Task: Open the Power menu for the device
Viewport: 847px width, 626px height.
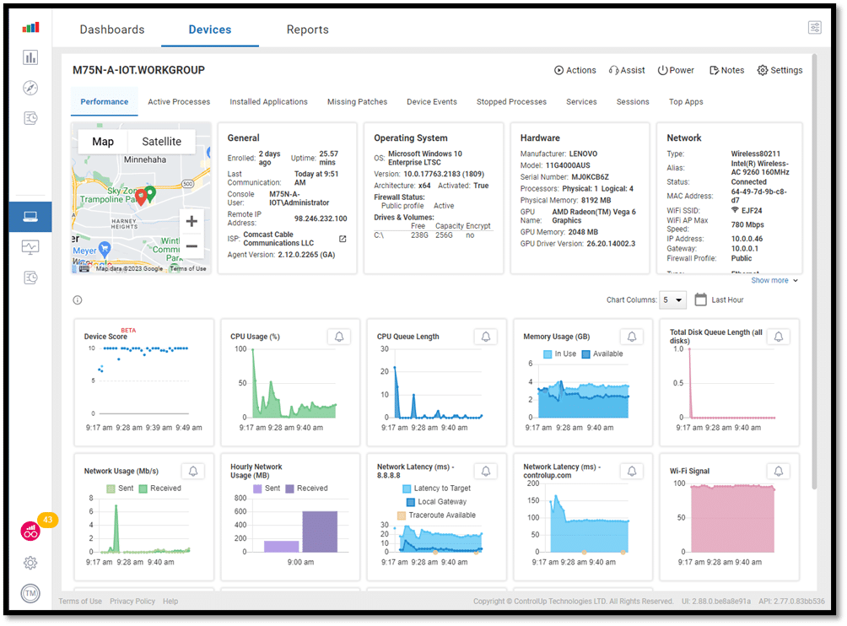Action: [676, 70]
